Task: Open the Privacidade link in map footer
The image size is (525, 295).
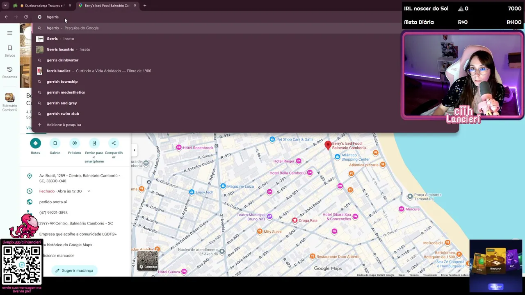Action: point(430,275)
